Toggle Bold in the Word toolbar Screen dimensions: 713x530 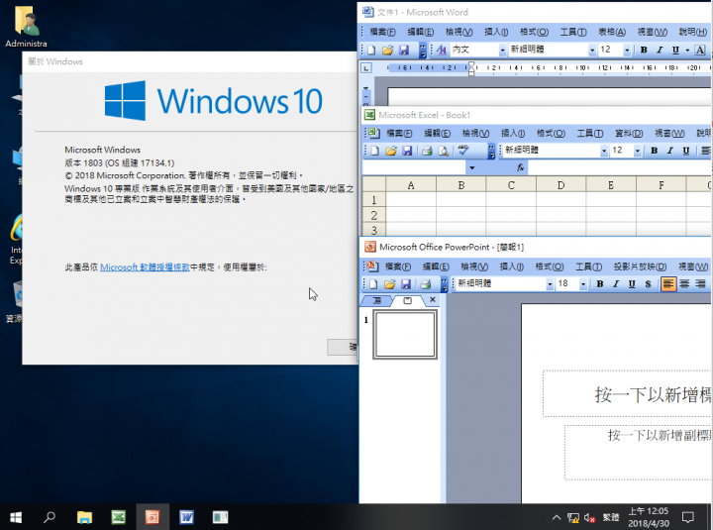(644, 51)
